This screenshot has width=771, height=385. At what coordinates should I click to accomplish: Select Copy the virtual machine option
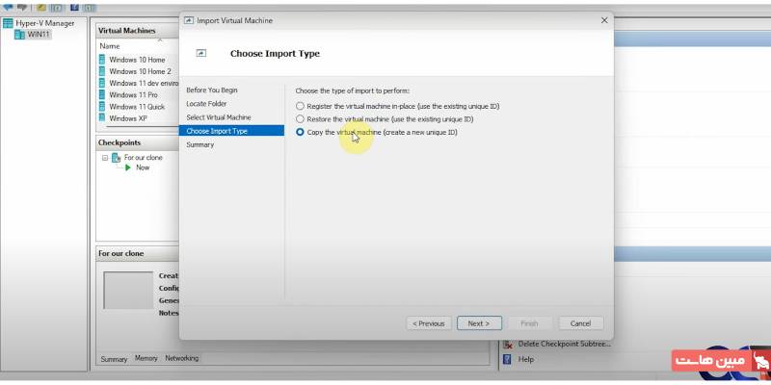point(300,132)
